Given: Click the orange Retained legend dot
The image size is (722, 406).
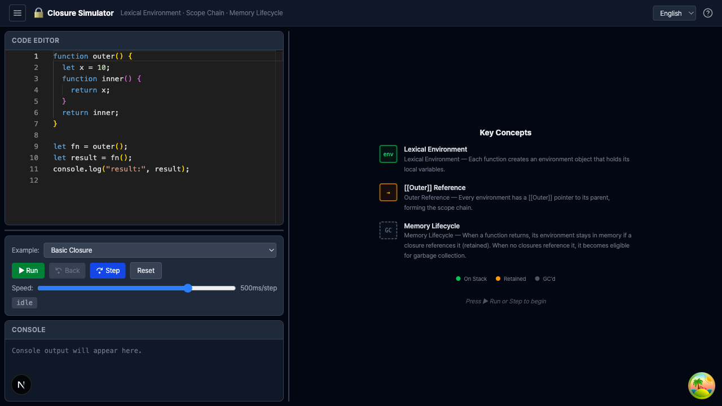Looking at the screenshot, I should (498, 279).
